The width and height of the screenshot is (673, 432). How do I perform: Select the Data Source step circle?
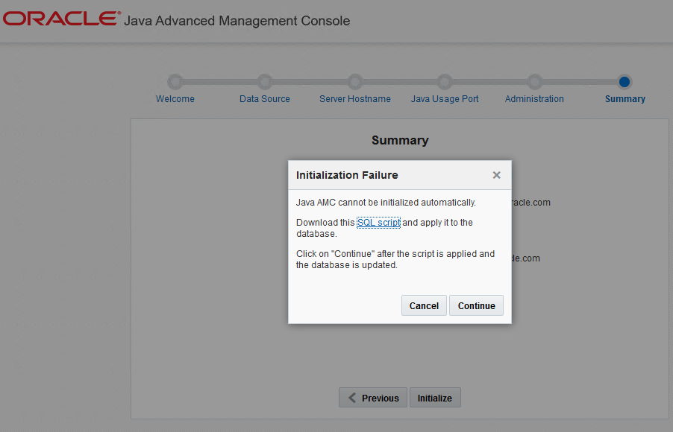(264, 81)
